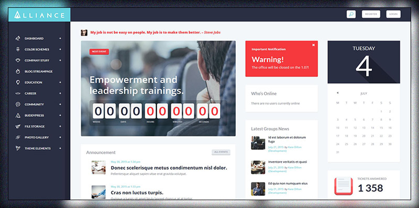Expand the Career submenu plus
Screen dimensions: 419x208
pos(60,94)
